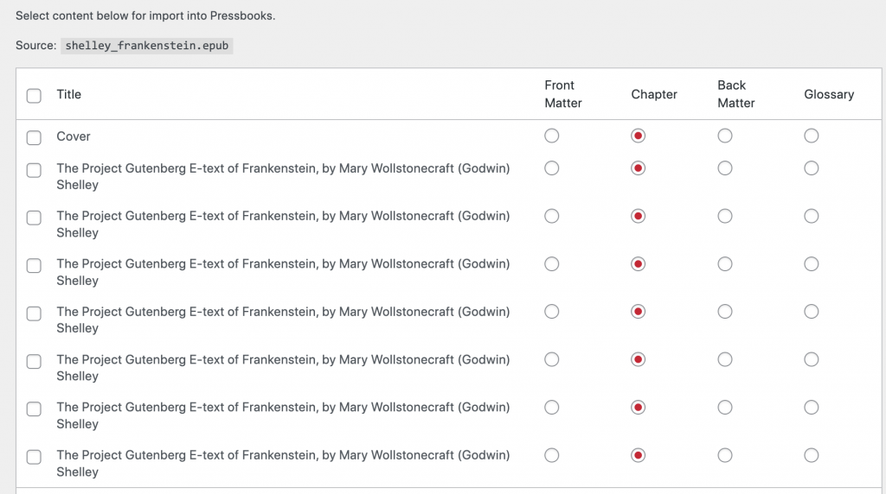886x494 pixels.
Task: Click the shelley_frankenstein.epub source filename
Action: 147,46
